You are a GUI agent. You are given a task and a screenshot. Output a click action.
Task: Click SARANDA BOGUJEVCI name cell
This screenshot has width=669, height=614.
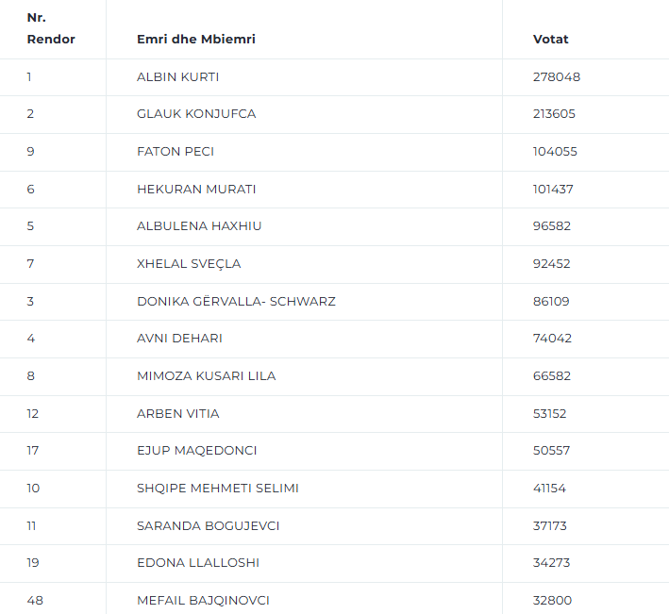point(208,525)
